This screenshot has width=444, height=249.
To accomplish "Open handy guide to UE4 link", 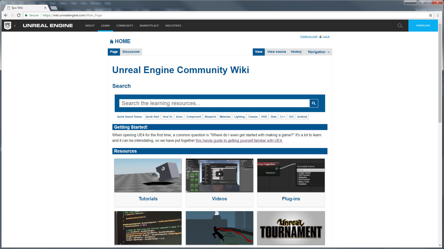I will [x=239, y=141].
